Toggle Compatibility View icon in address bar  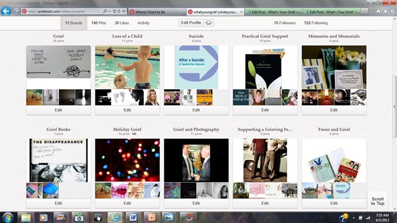click(x=114, y=11)
